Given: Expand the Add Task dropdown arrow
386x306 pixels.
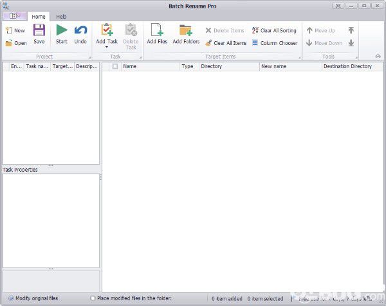Looking at the screenshot, I should point(107,47).
